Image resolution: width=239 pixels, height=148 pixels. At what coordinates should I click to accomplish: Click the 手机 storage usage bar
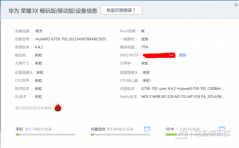(x=45, y=135)
